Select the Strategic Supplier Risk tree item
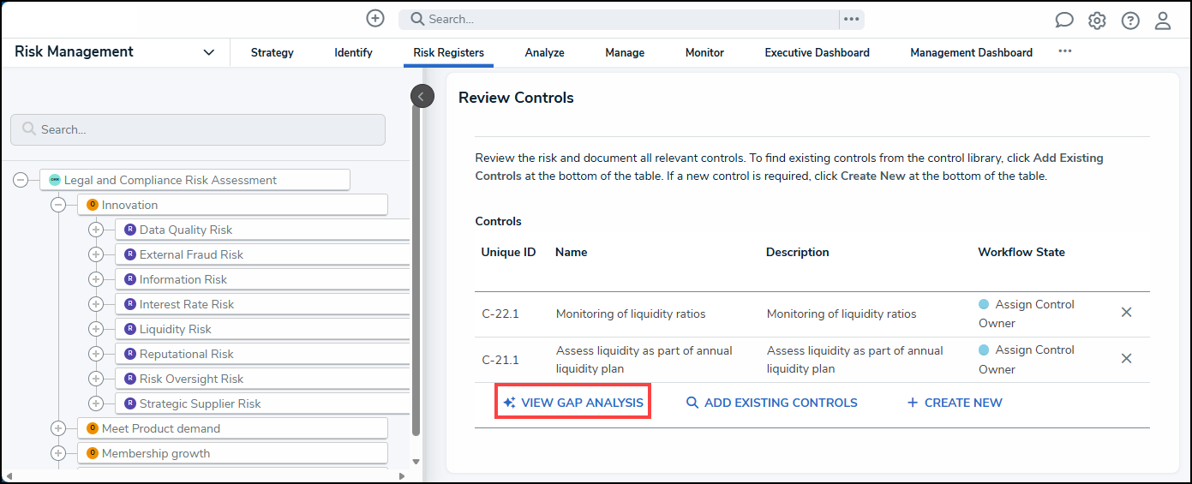This screenshot has height=484, width=1192. (262, 403)
